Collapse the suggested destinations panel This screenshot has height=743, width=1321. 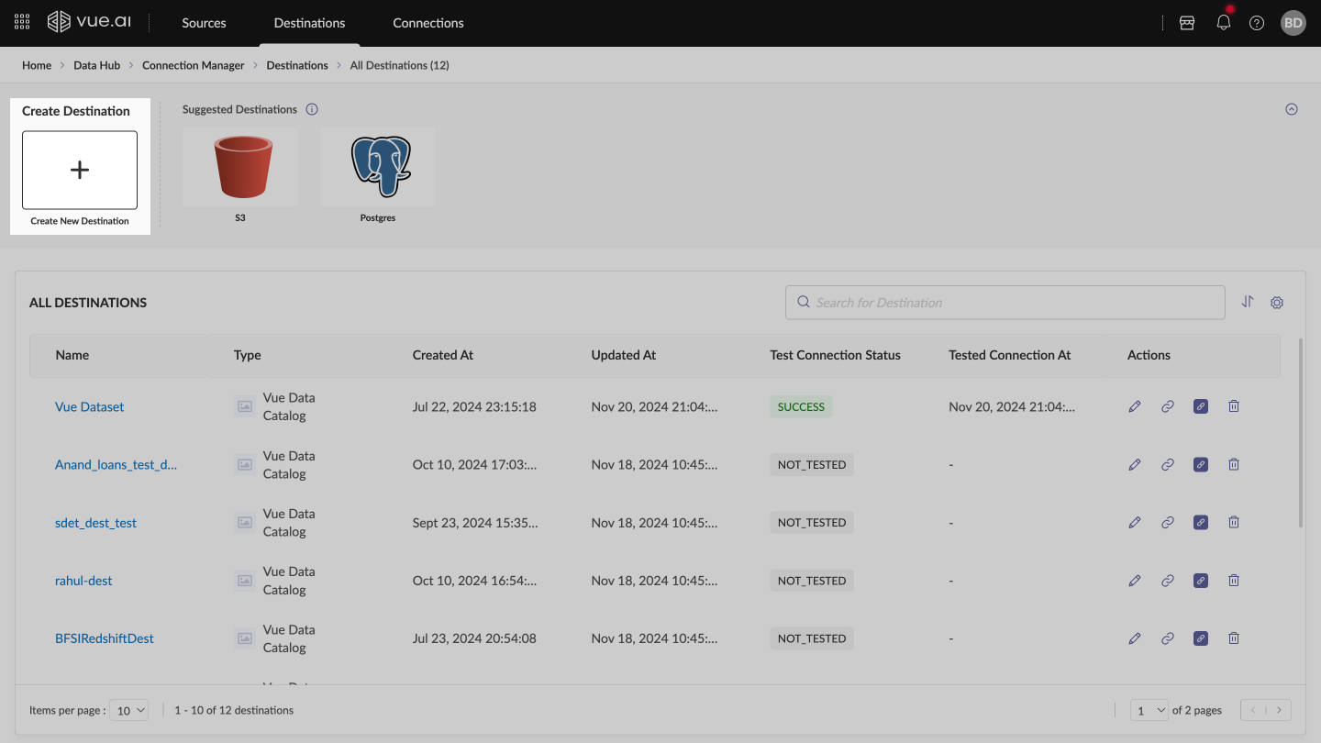coord(1292,109)
